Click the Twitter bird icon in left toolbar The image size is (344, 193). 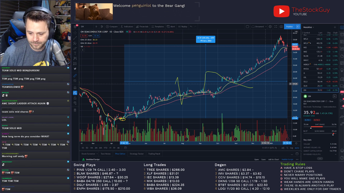[75, 69]
